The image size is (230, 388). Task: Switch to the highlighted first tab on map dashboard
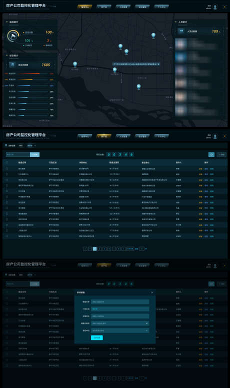click(84, 7)
